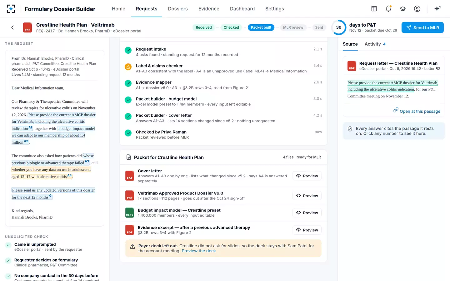Click the Formulary Dossier Builder logo icon
Viewport: 450px width, 281px height.
point(11,9)
